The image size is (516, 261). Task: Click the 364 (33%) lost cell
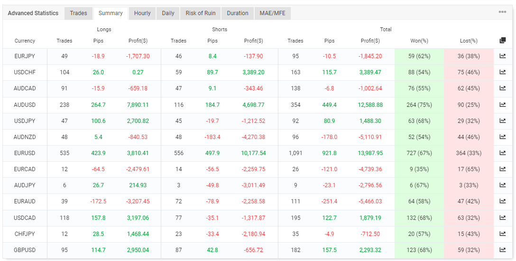tap(469, 153)
